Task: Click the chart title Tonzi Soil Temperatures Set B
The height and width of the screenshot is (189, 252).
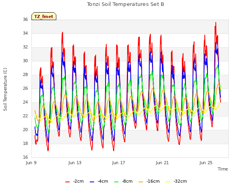Action: click(125, 4)
